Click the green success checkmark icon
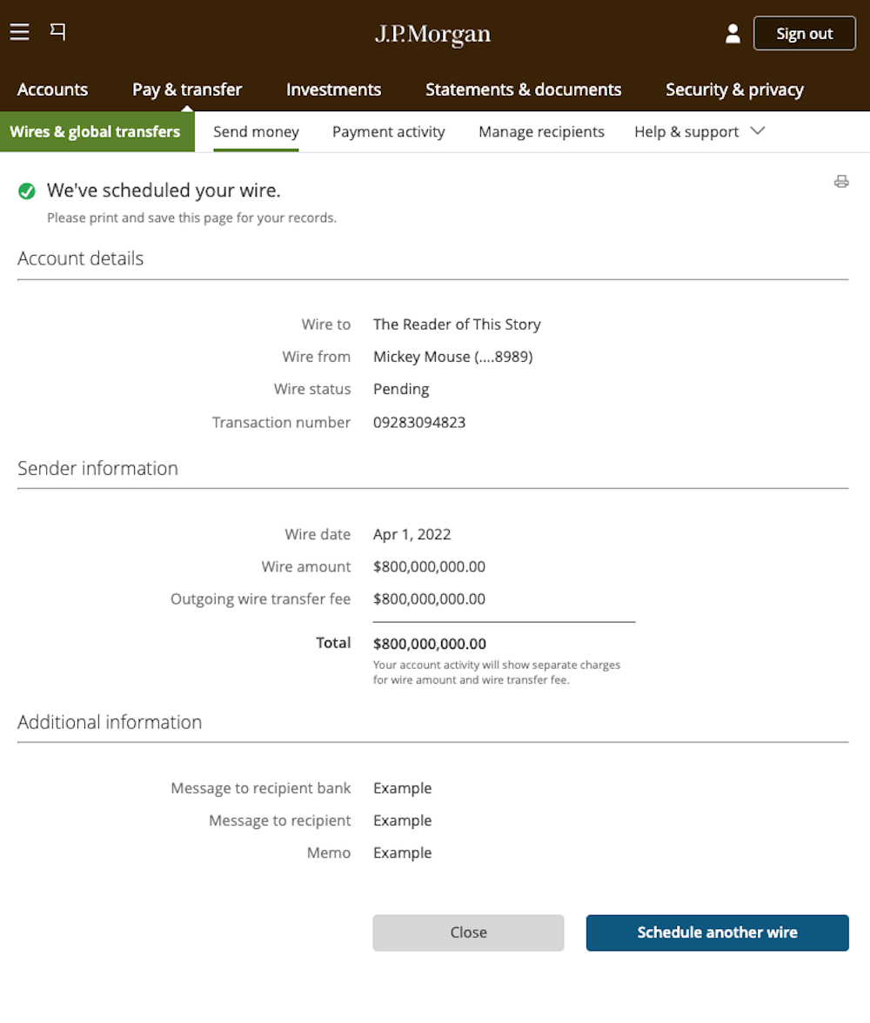Viewport: 870px width, 1023px height. [27, 191]
